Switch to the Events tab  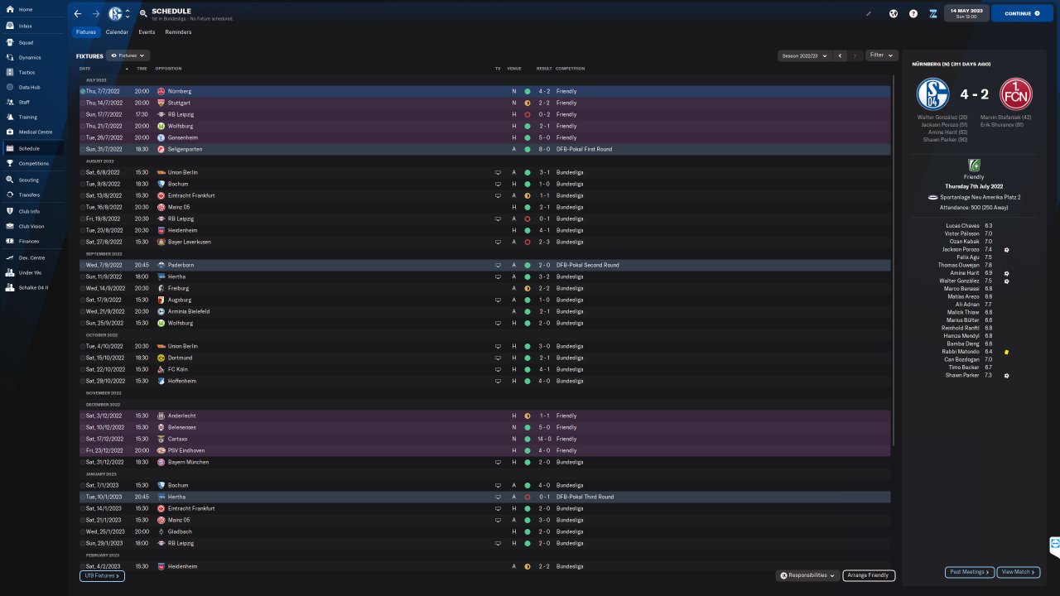(x=147, y=32)
